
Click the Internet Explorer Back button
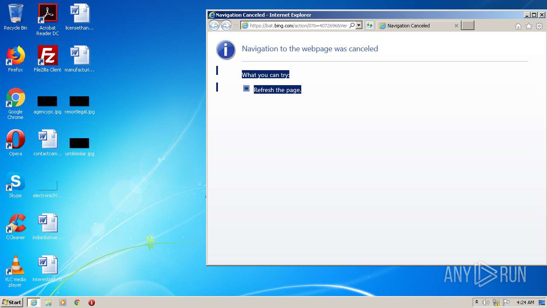pos(214,26)
